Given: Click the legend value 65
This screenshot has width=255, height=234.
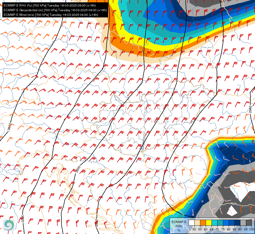Looking at the screenshot, I should (x=212, y=229).
